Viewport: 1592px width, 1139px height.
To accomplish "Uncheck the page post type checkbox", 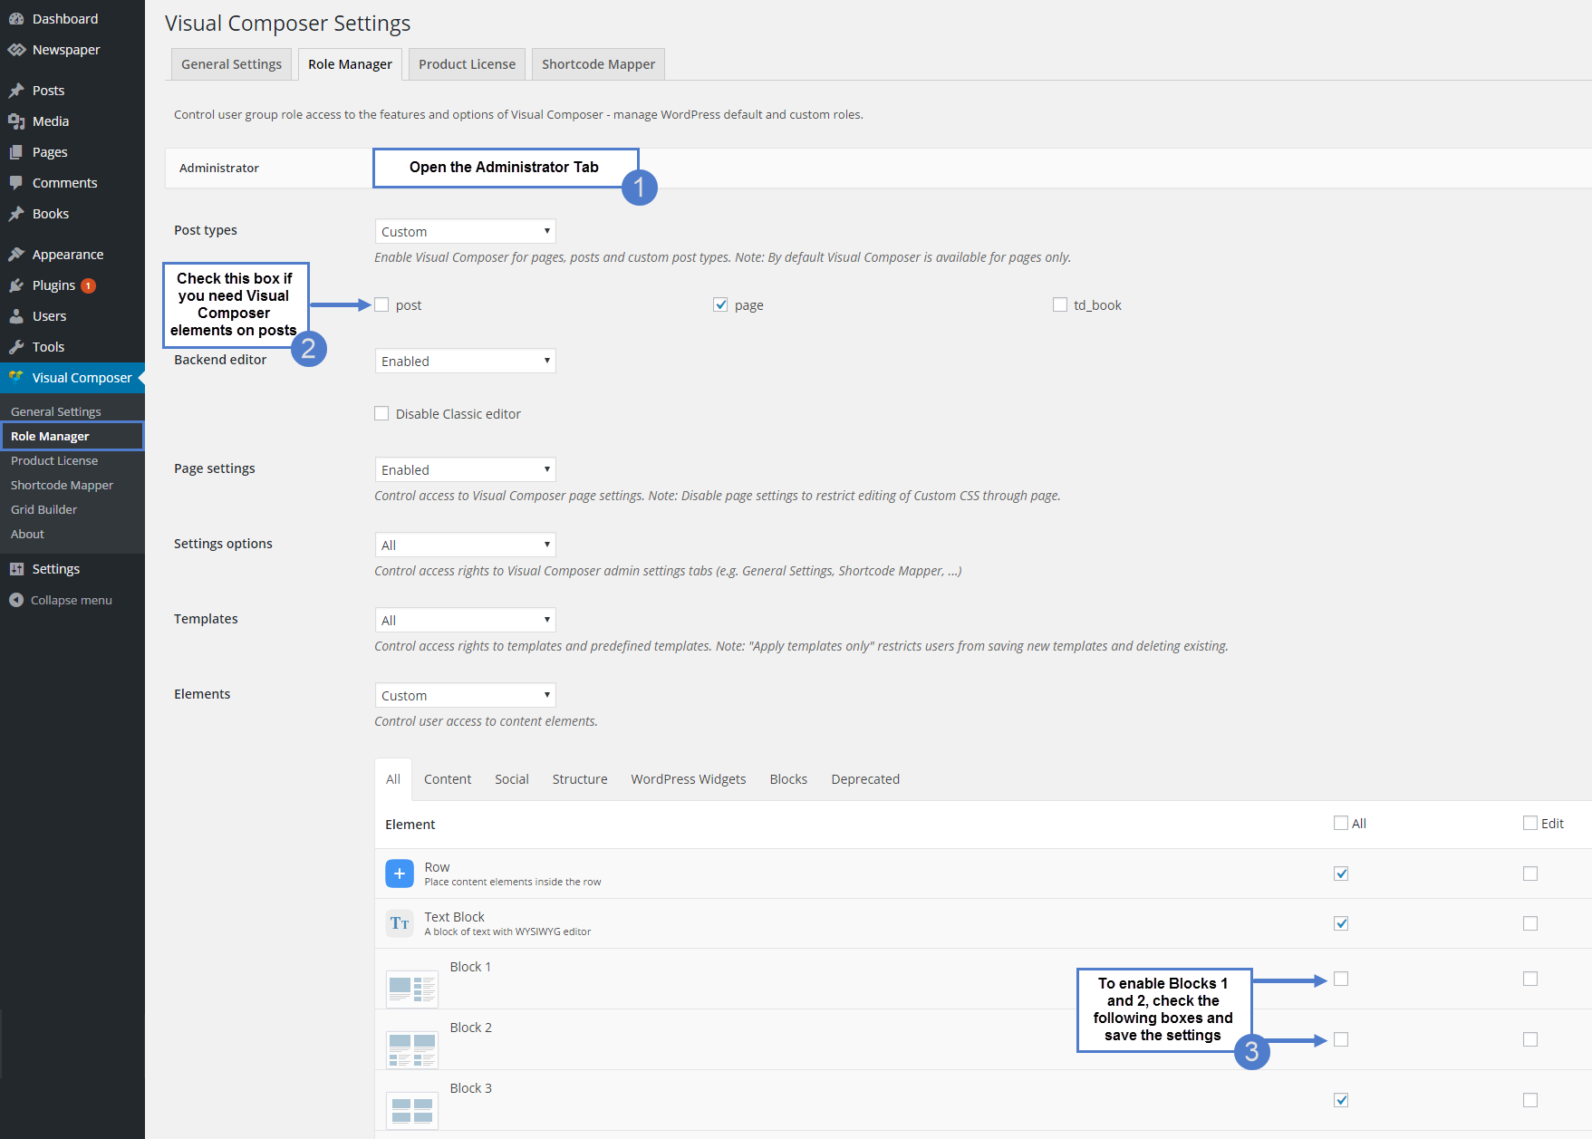I will [x=720, y=304].
